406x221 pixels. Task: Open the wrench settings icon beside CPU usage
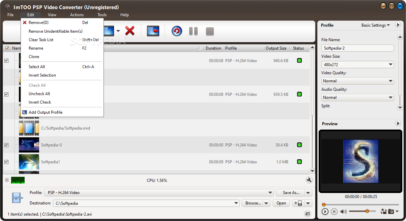click(x=309, y=180)
